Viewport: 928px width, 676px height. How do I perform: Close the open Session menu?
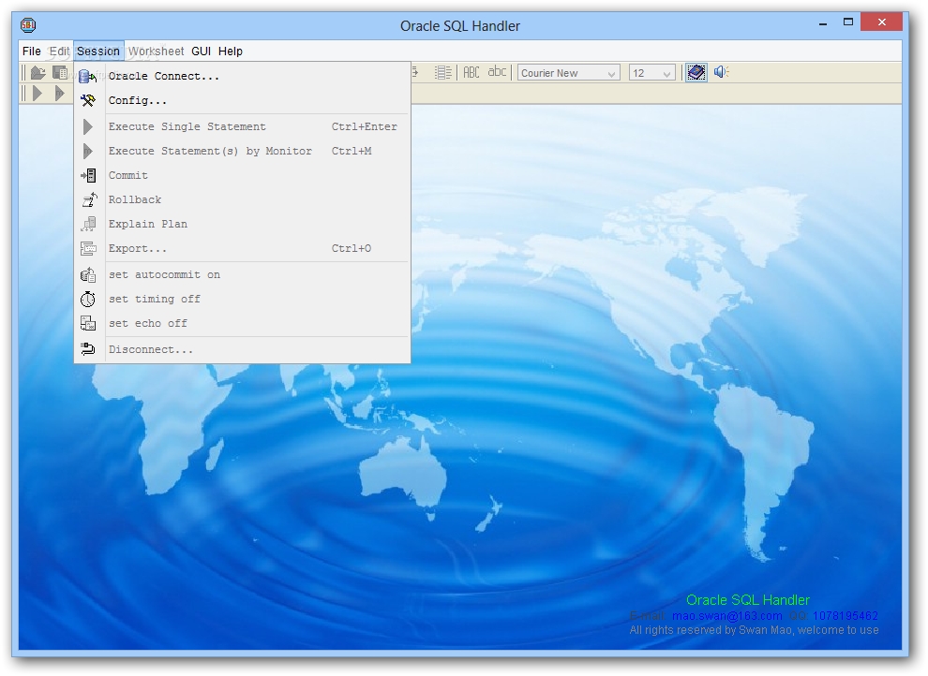point(98,51)
